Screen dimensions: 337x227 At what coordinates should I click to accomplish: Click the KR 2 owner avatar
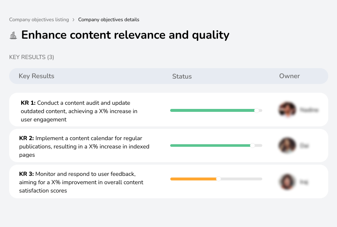(287, 146)
